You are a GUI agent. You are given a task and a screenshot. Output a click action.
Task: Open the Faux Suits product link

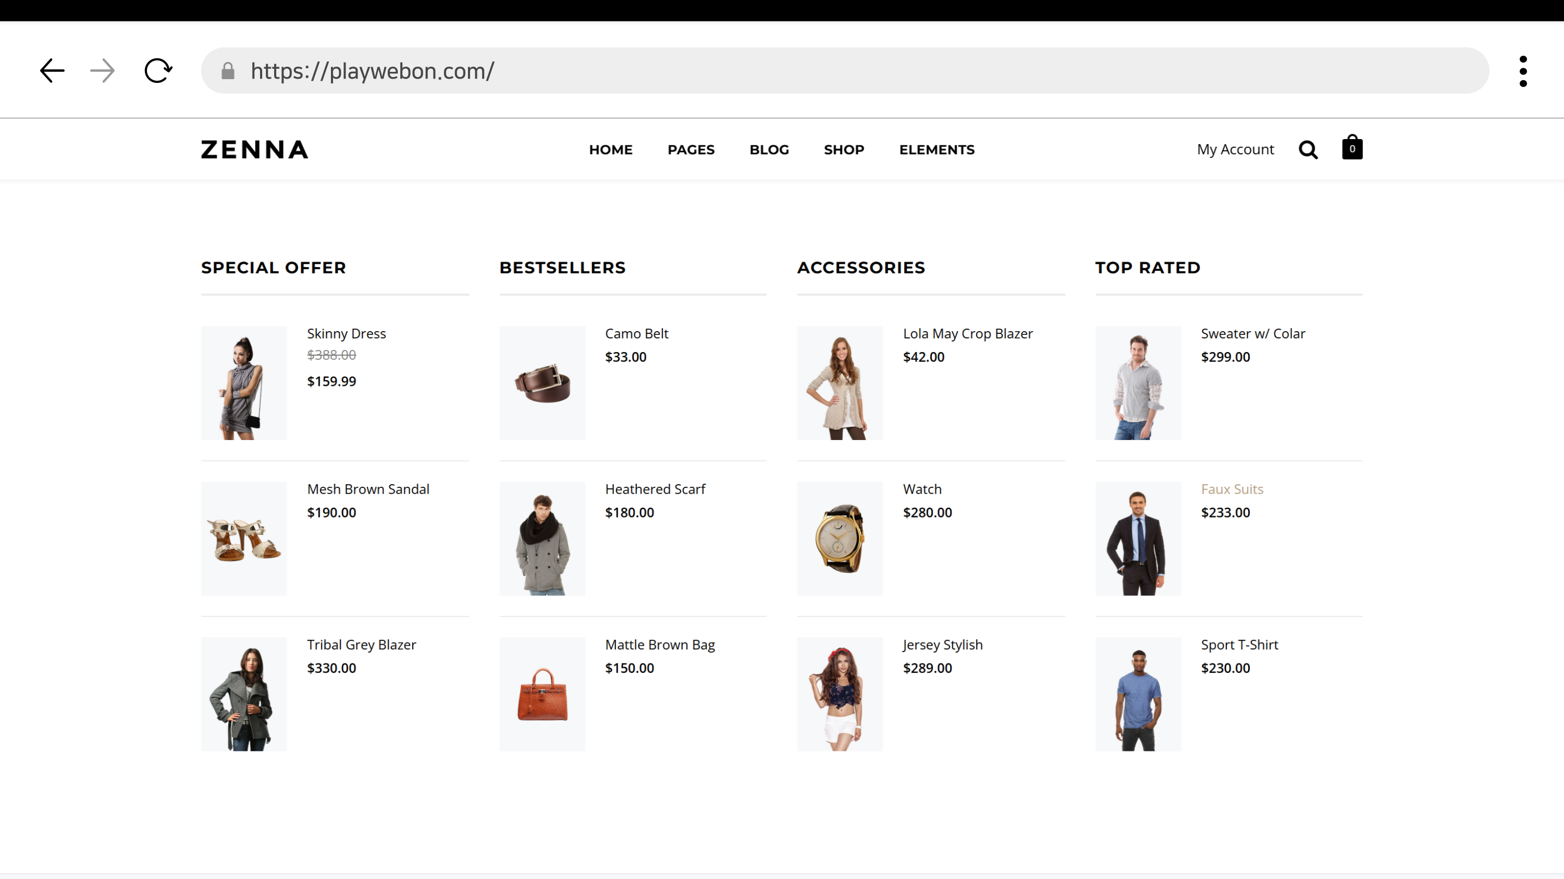click(x=1232, y=489)
